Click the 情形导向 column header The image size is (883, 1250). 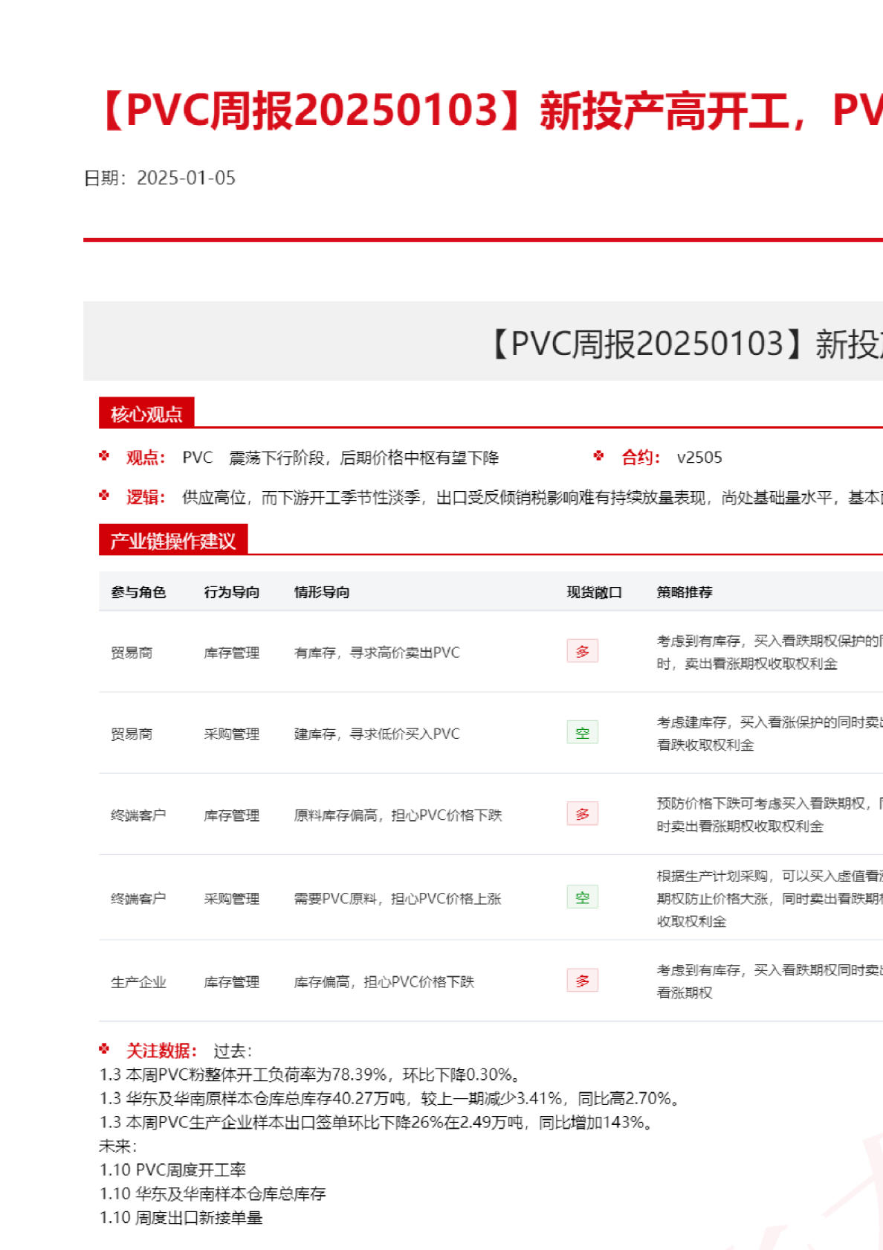pyautogui.click(x=322, y=592)
